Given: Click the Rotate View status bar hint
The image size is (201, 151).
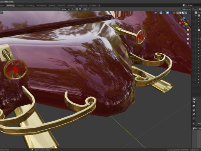Looking at the screenshot, I should [x=5, y=150].
